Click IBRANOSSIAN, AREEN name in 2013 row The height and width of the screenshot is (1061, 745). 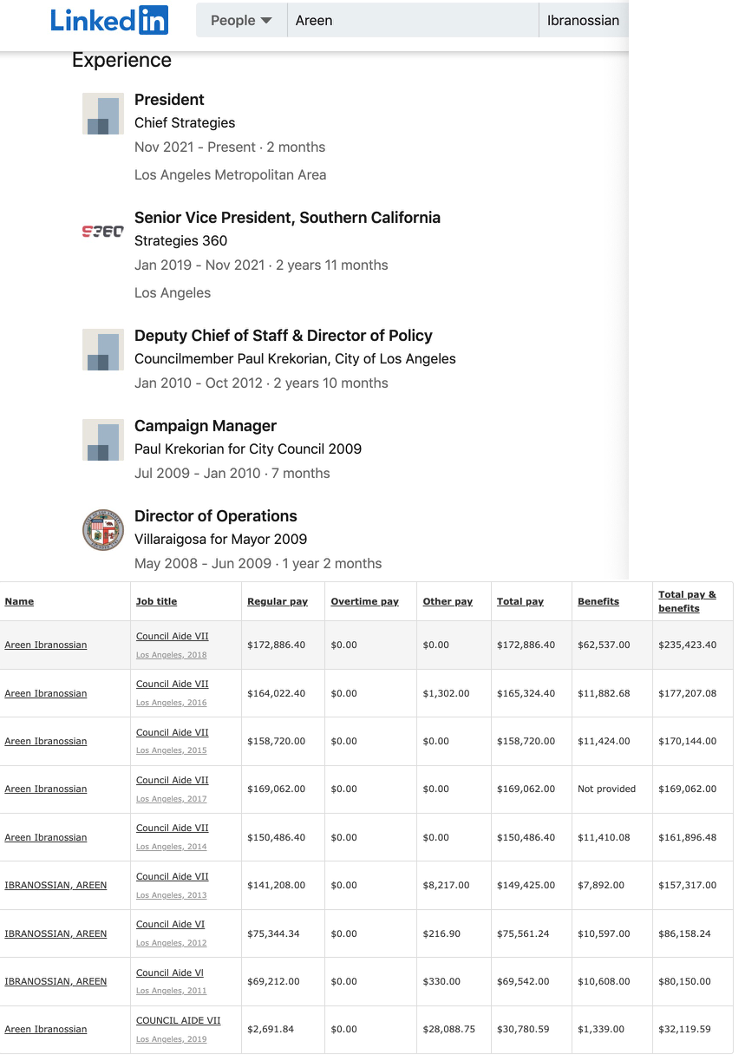coord(56,885)
